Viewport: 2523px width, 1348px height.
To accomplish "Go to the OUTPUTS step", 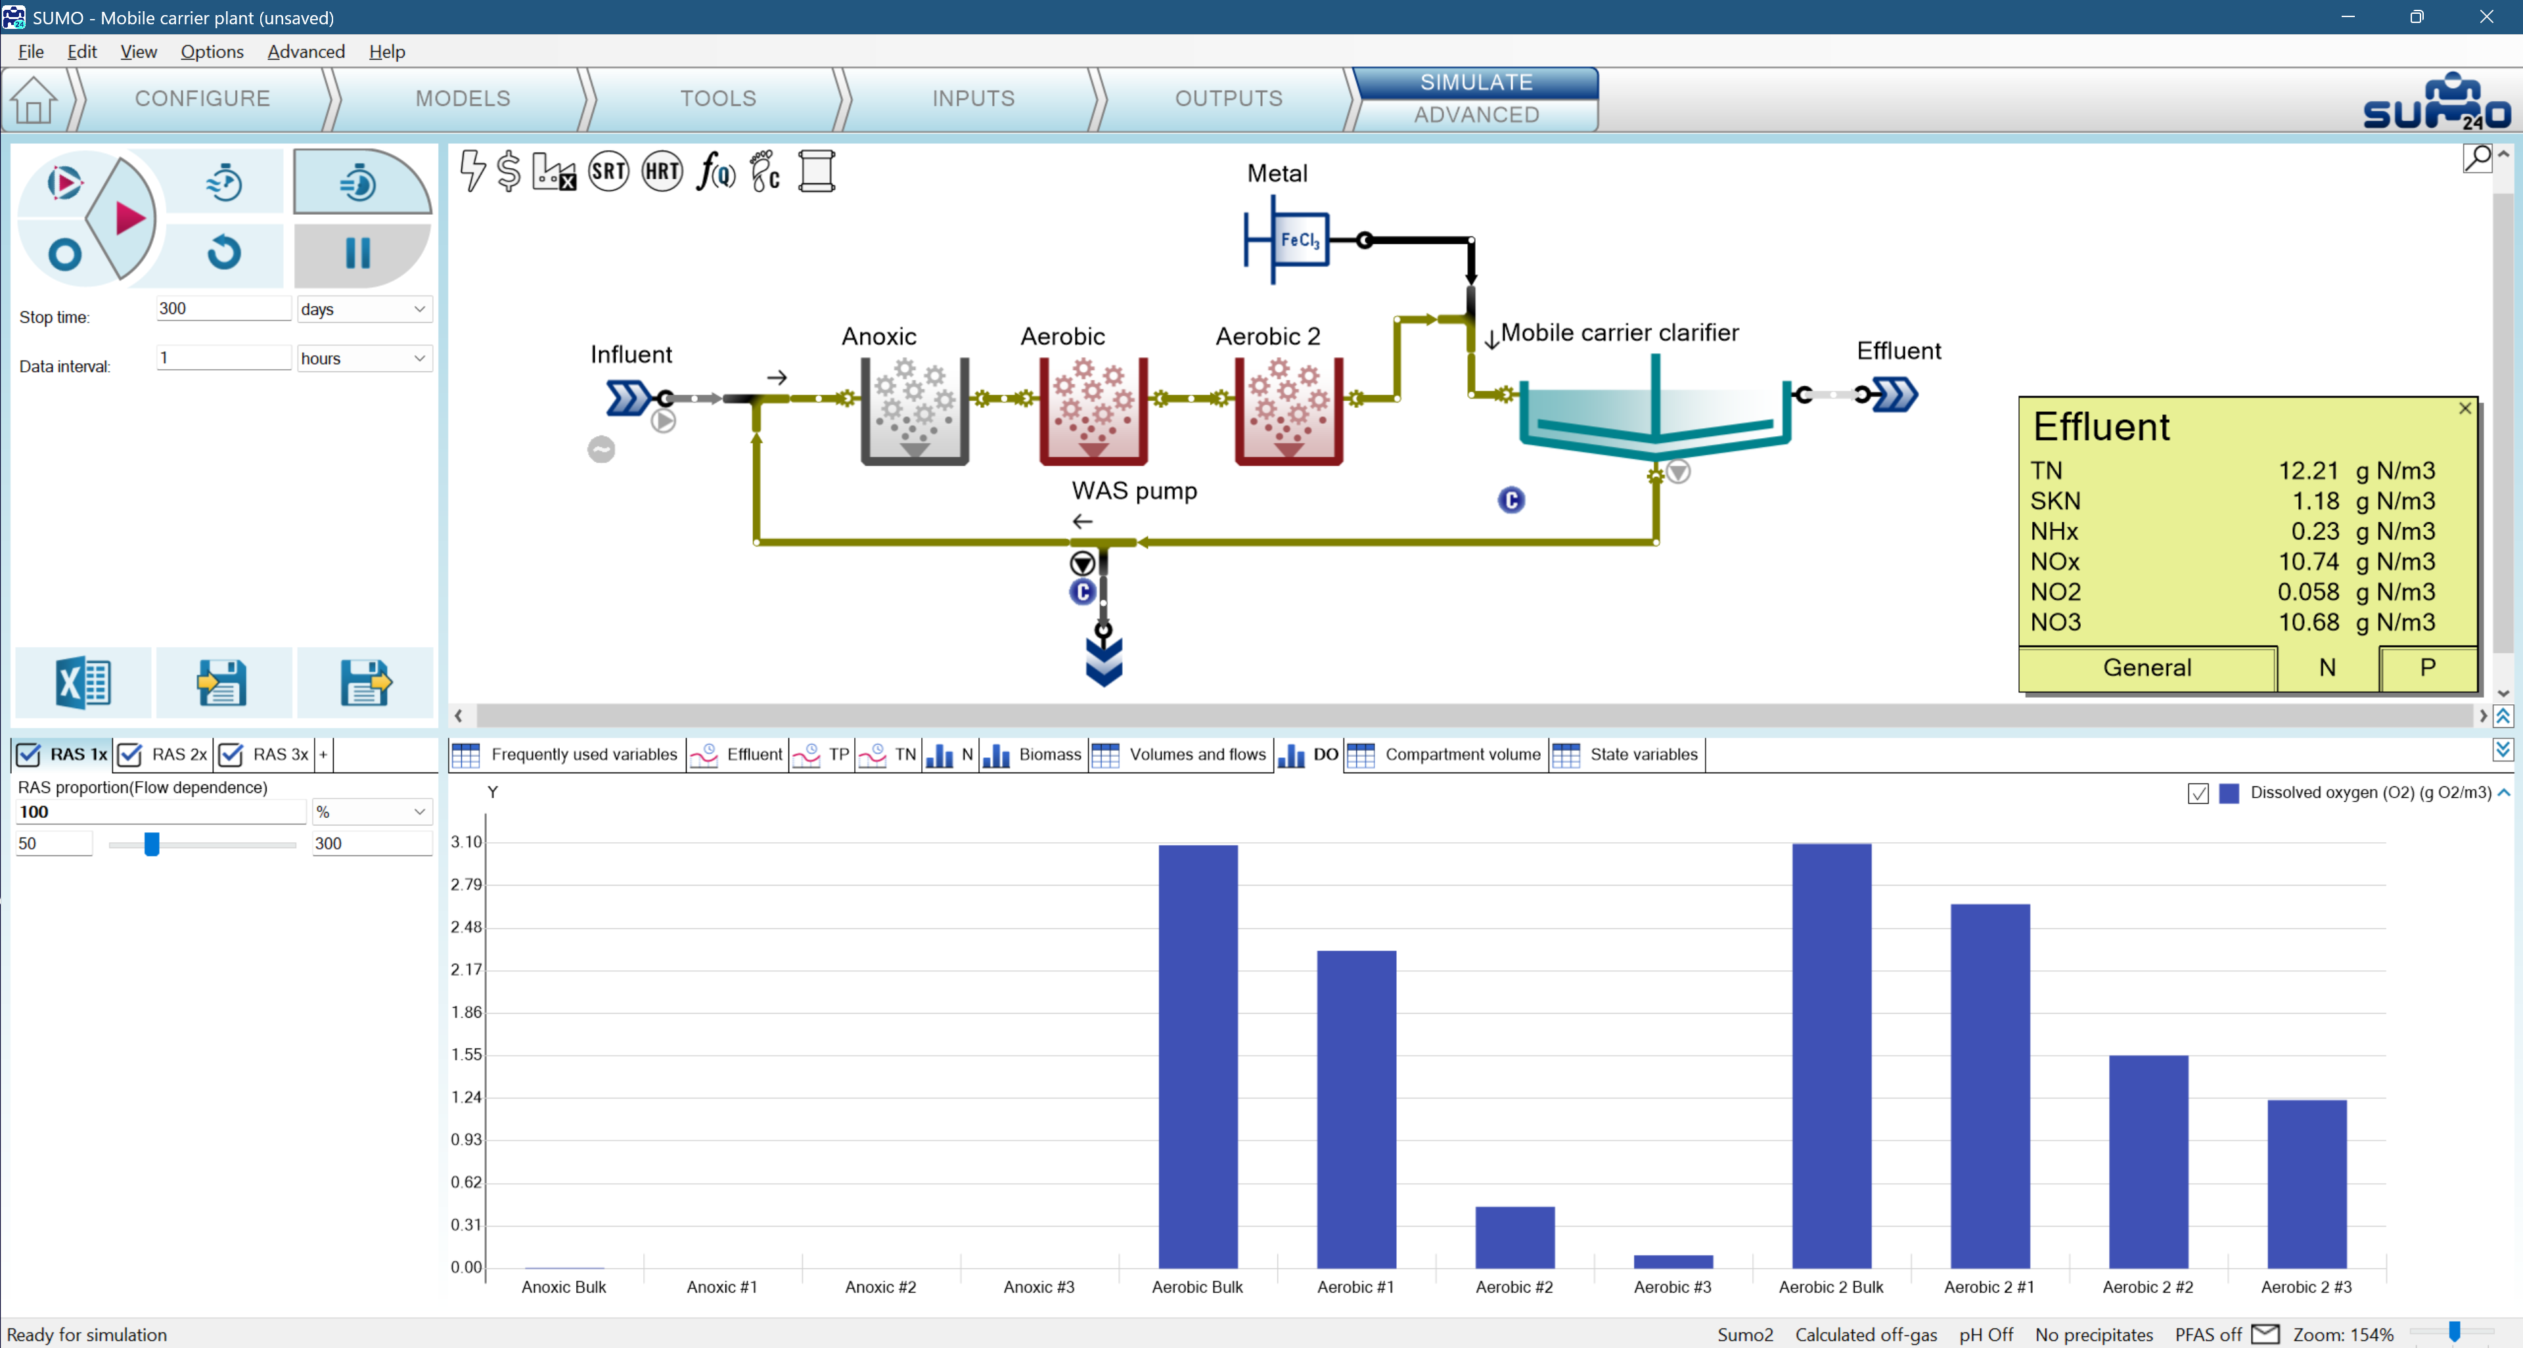I will pyautogui.click(x=1228, y=99).
